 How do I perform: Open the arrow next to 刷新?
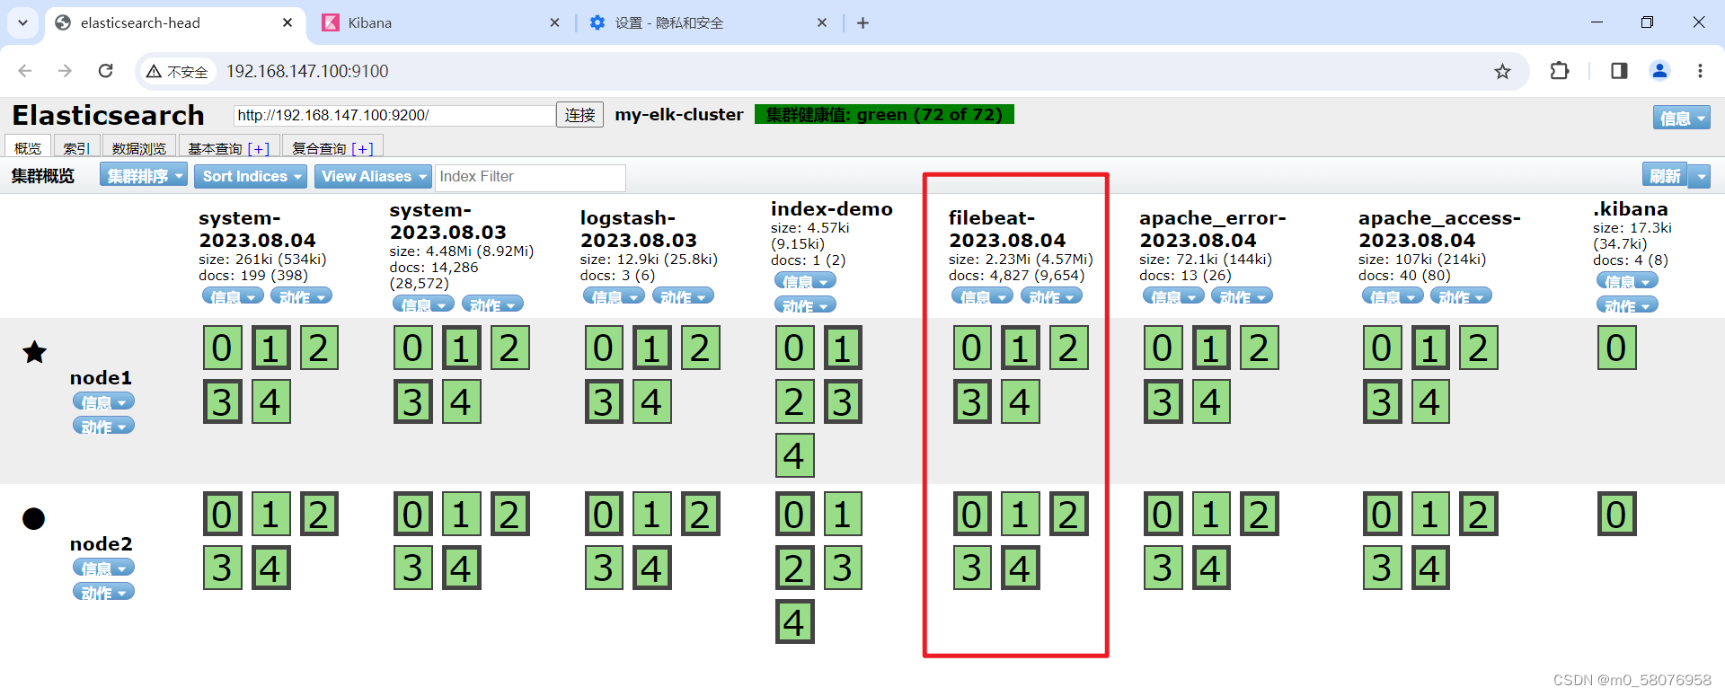click(x=1701, y=177)
